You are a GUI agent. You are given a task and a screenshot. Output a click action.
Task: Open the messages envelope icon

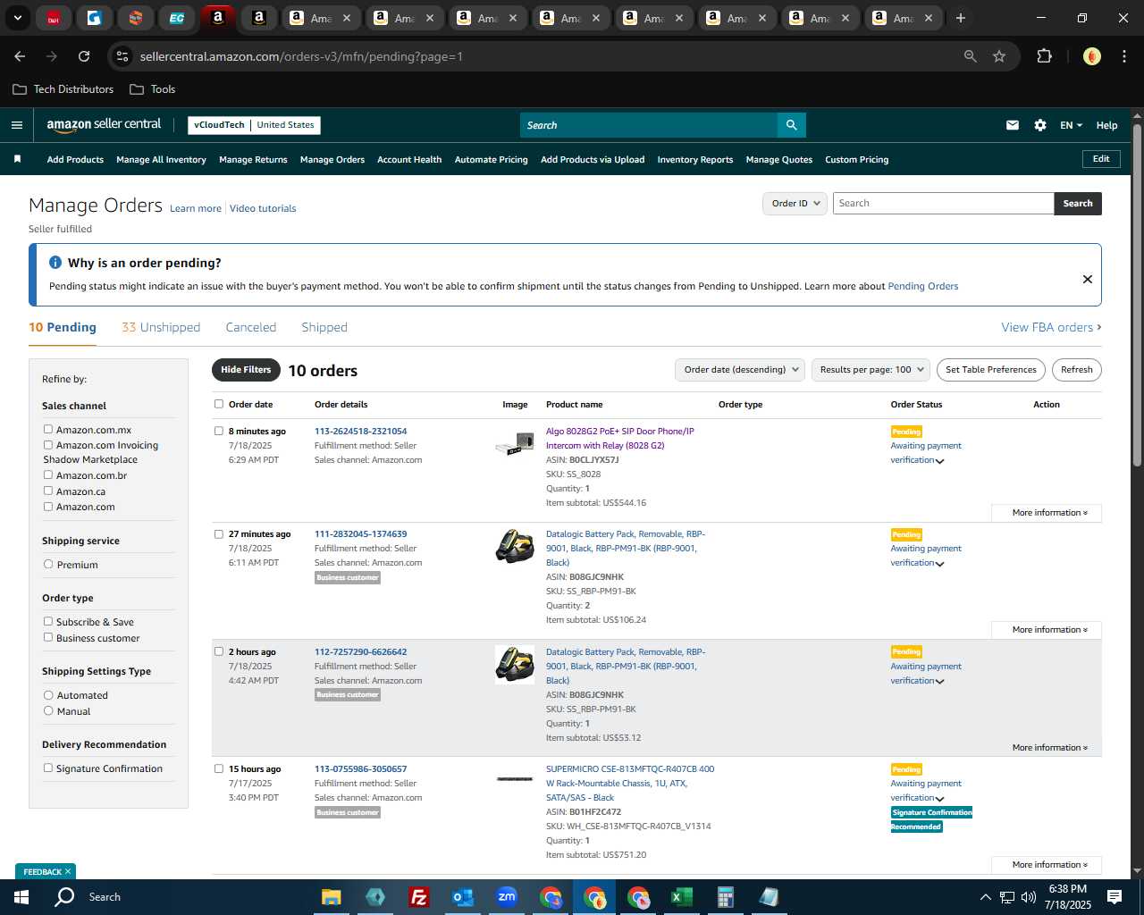click(1013, 125)
